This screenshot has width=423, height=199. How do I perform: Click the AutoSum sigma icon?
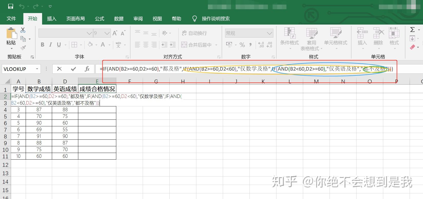click(412, 30)
